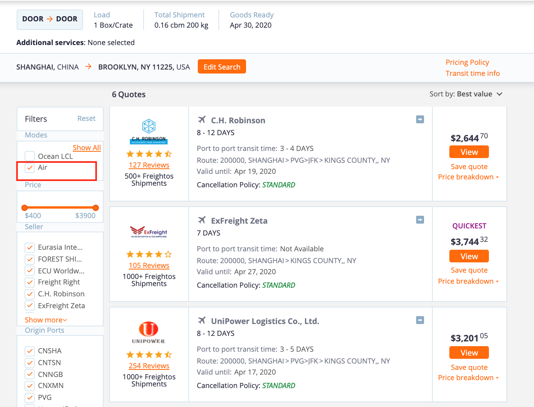
Task: Click the ExFreight Zeta quote title
Action: click(x=239, y=221)
